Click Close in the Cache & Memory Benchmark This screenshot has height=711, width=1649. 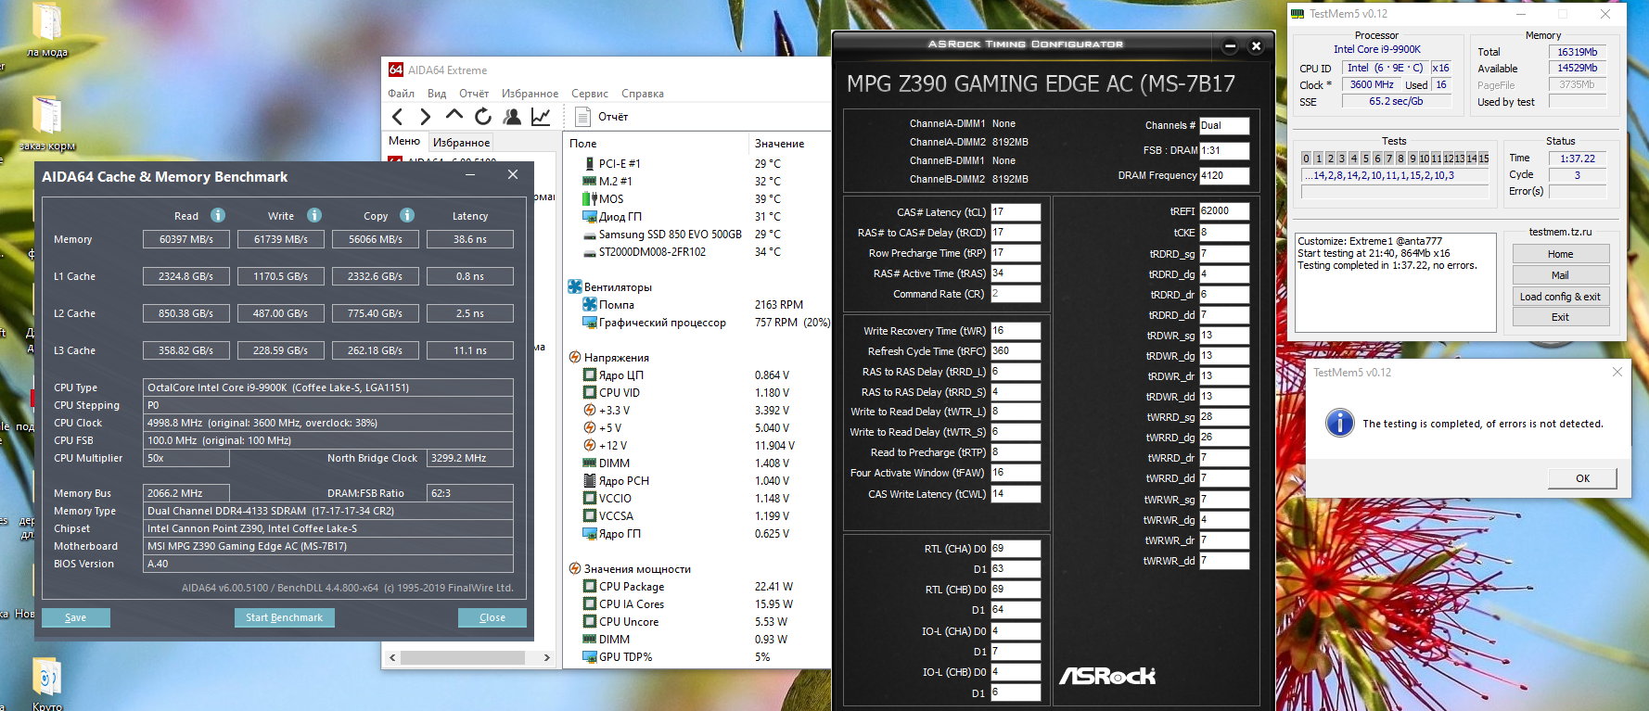pos(492,617)
